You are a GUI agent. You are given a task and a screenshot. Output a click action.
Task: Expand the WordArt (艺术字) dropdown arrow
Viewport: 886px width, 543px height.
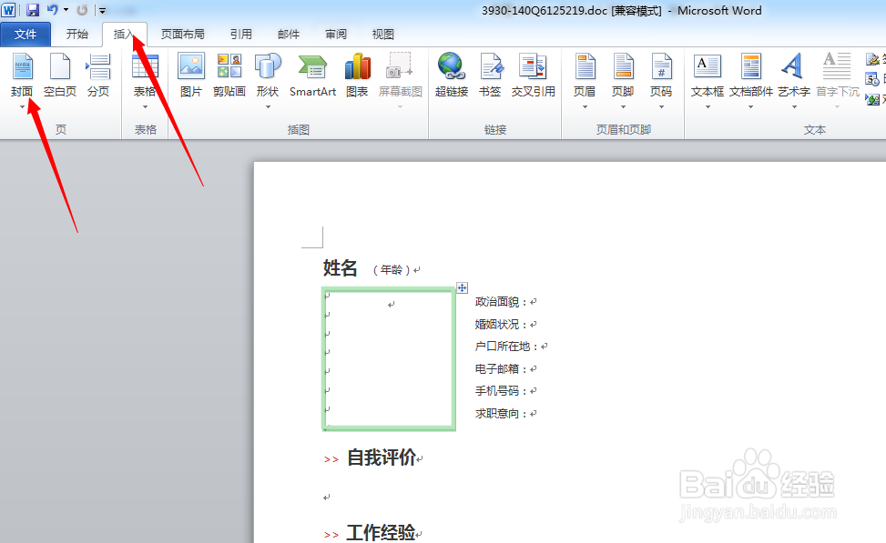tap(794, 106)
